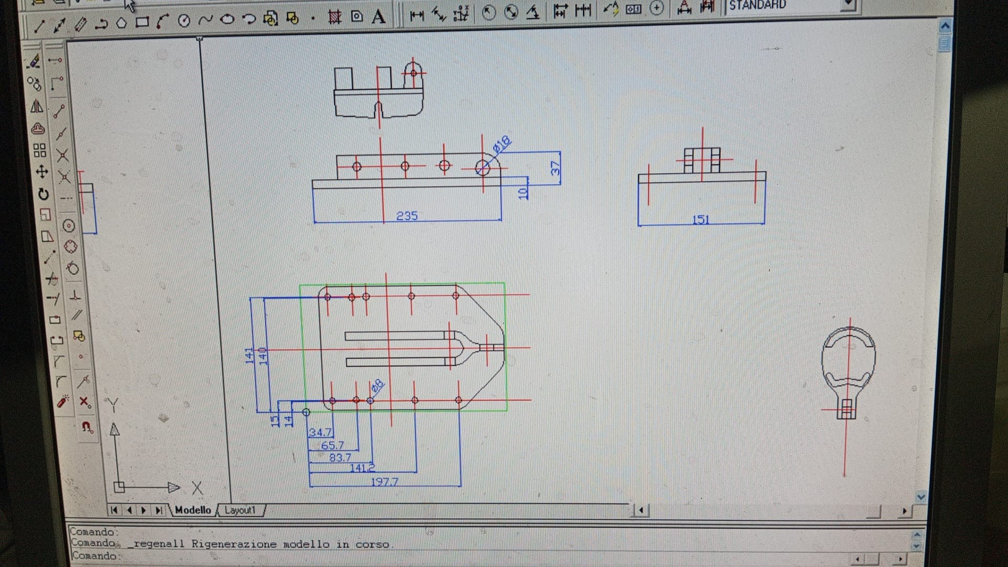Select the Rectangle drawing tool
Viewport: 1008px width, 567px height.
point(142,22)
